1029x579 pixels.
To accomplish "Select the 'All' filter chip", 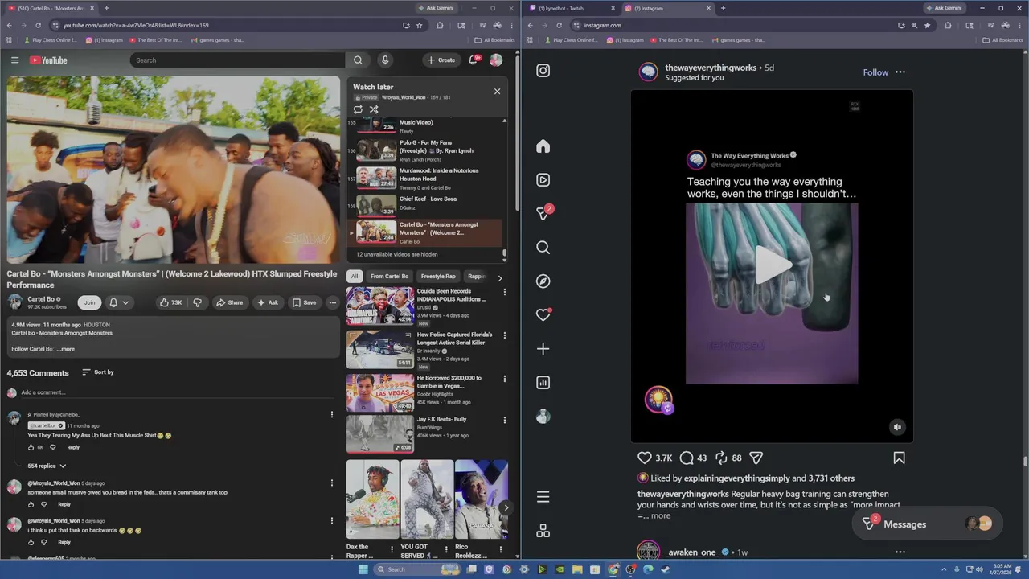I will click(x=355, y=276).
